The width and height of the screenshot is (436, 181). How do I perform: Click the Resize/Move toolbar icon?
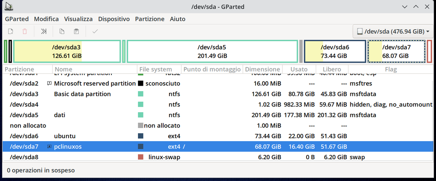tap(44, 32)
